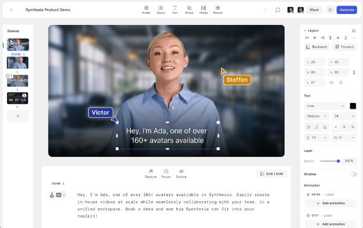Click the 100% opacity value field
Image resolution: width=363 pixels, height=228 pixels.
(x=350, y=161)
